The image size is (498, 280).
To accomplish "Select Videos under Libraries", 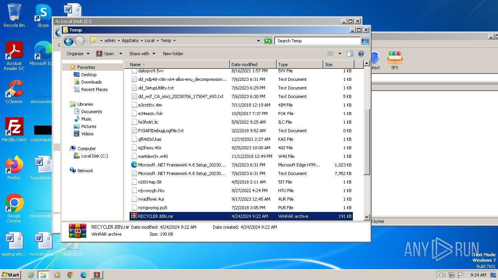I will point(87,134).
